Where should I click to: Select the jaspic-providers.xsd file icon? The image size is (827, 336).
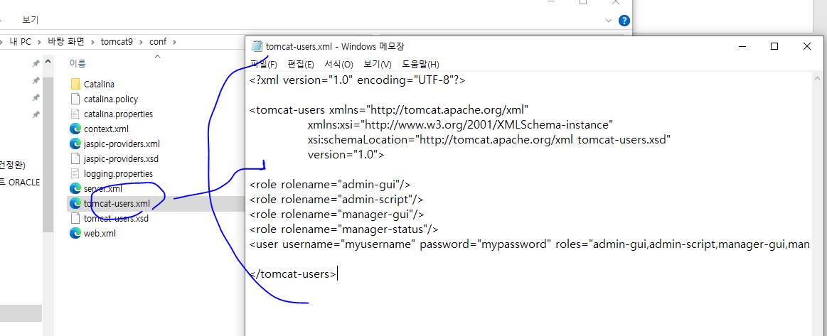pos(75,158)
